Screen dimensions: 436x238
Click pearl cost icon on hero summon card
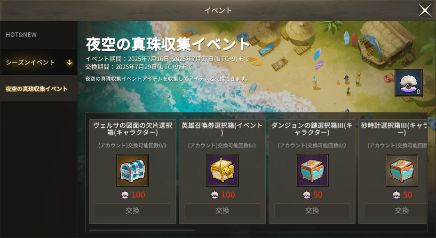[x=214, y=195]
